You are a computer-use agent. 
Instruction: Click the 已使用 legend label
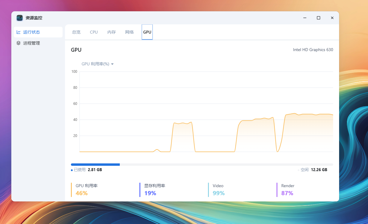[x=80, y=170]
